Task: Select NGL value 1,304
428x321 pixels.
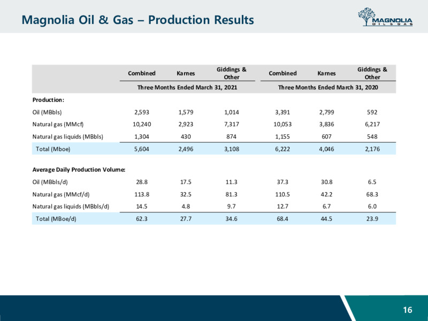Action: [x=142, y=136]
